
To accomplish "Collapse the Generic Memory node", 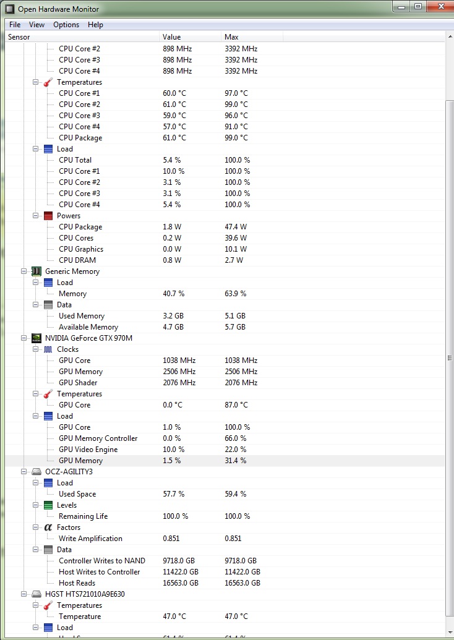I will click(24, 271).
